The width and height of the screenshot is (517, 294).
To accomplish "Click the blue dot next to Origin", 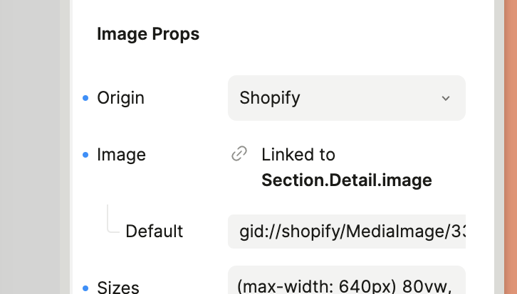I will (86, 98).
